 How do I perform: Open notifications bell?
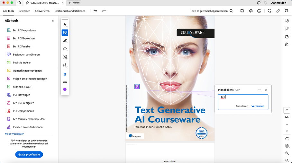tap(265, 3)
